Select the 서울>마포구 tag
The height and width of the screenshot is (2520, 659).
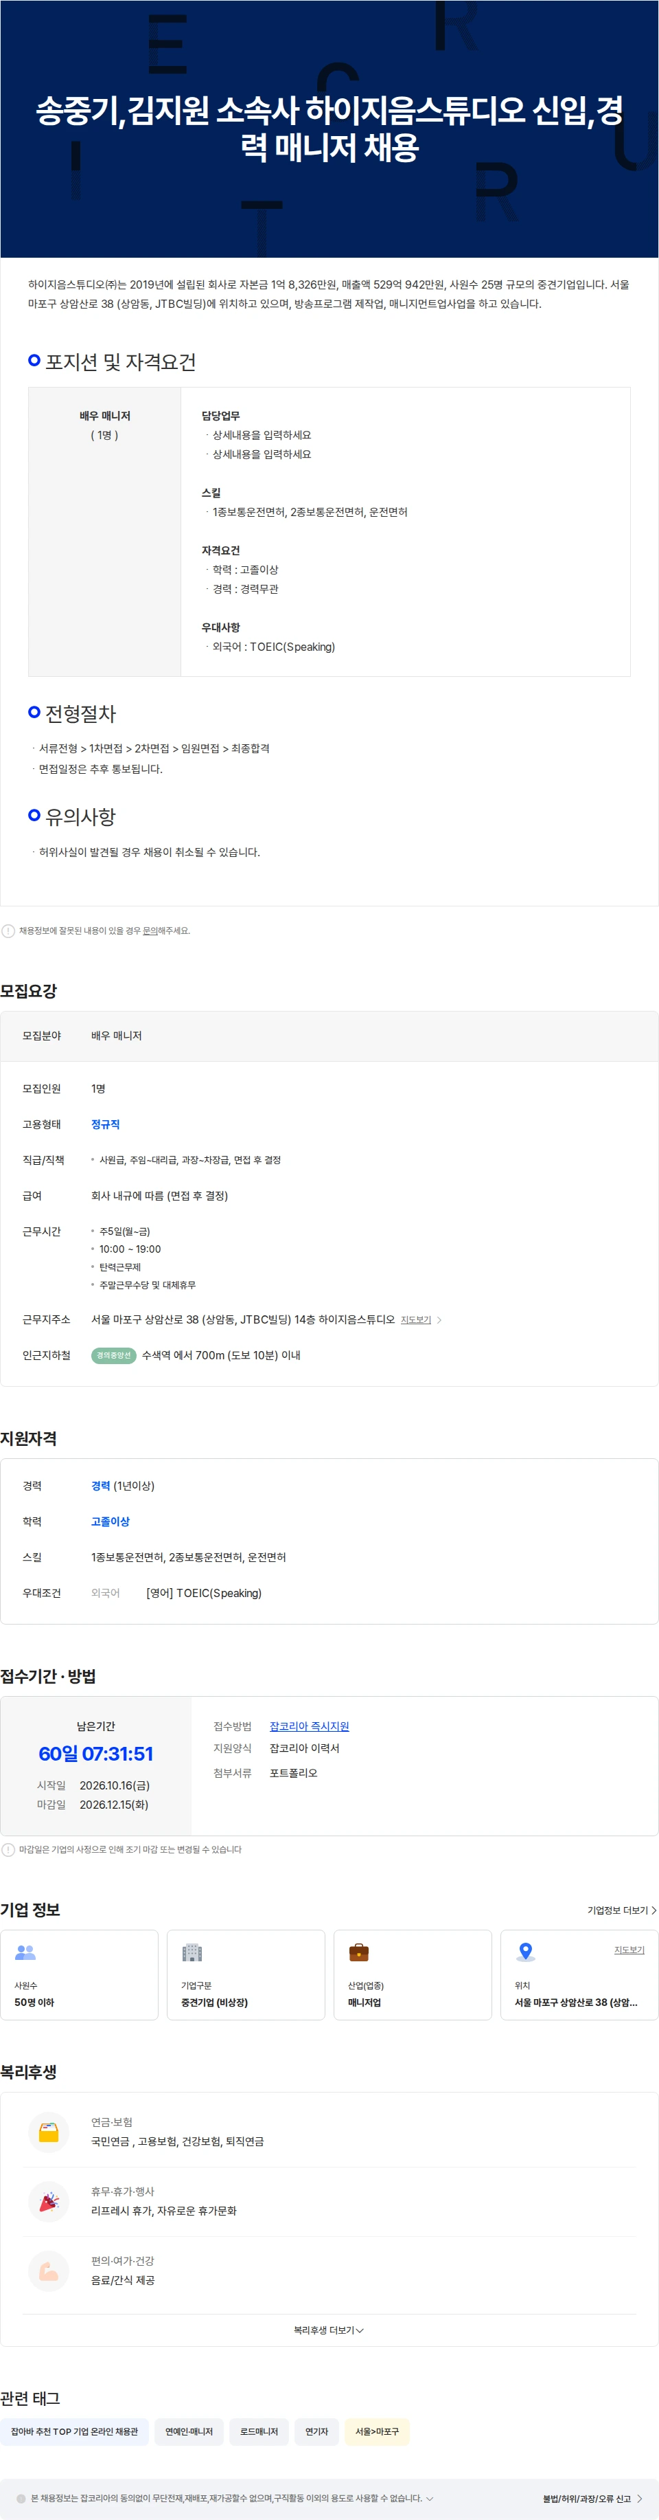[376, 2431]
